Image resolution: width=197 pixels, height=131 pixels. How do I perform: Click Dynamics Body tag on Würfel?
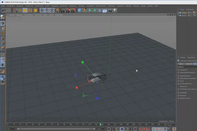(x=194, y=12)
